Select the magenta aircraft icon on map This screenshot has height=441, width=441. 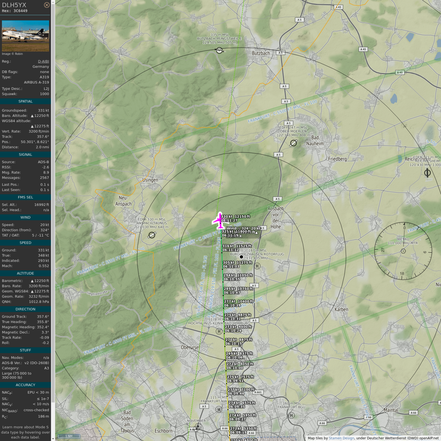pyautogui.click(x=219, y=221)
